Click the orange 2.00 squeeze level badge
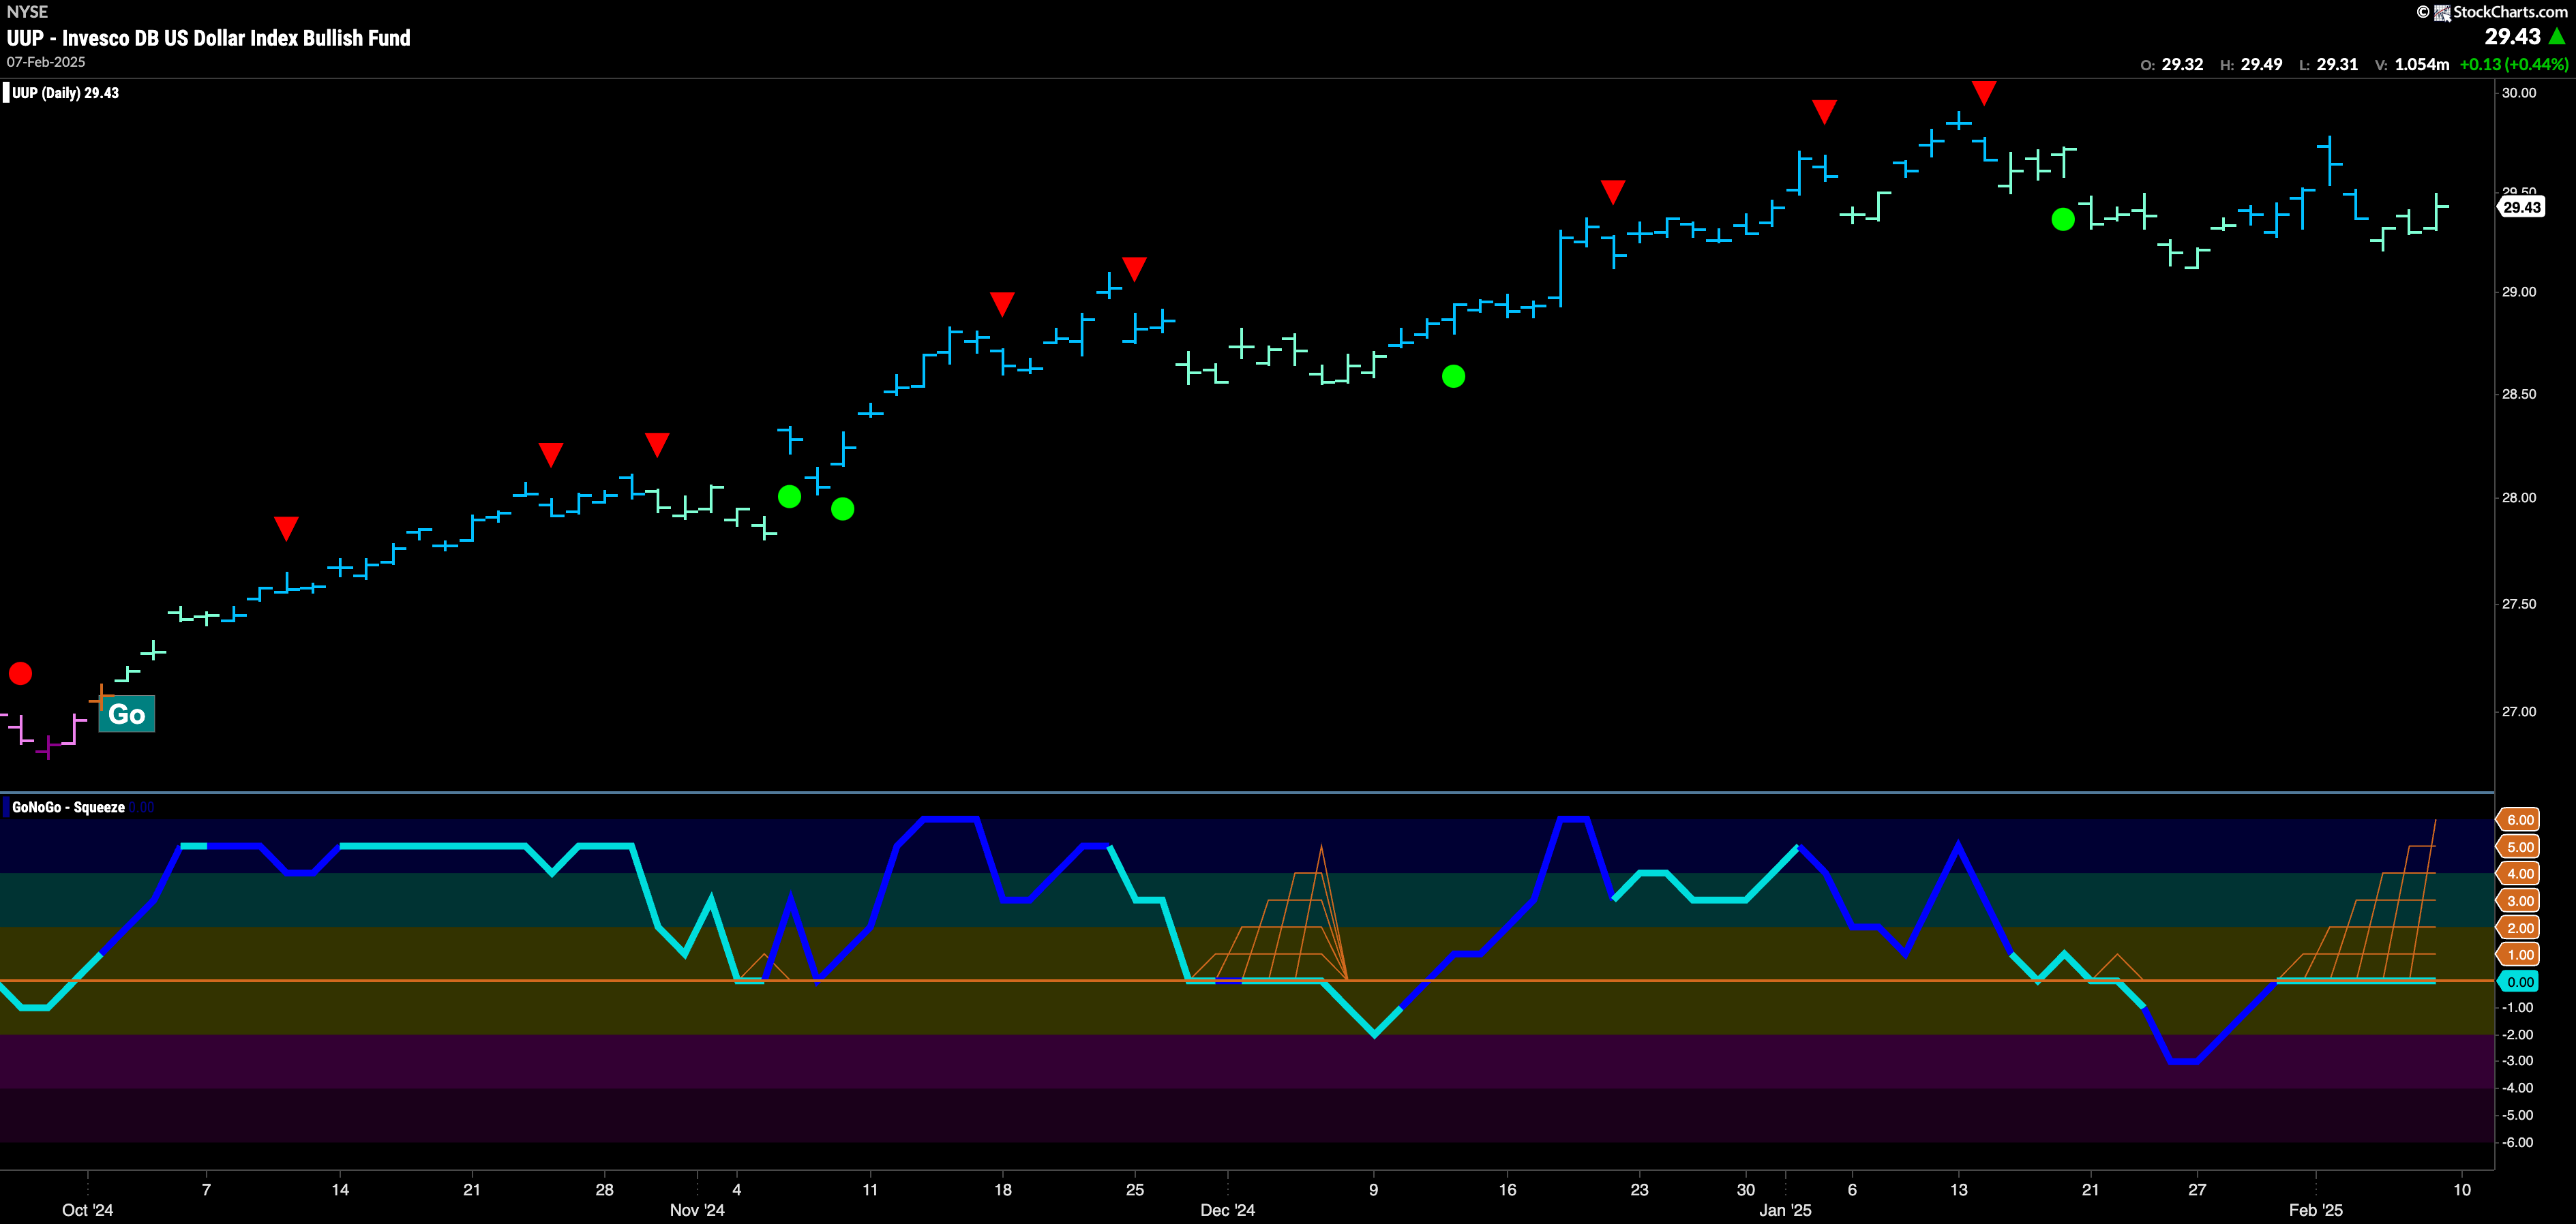Image resolution: width=2576 pixels, height=1224 pixels. (x=2519, y=928)
